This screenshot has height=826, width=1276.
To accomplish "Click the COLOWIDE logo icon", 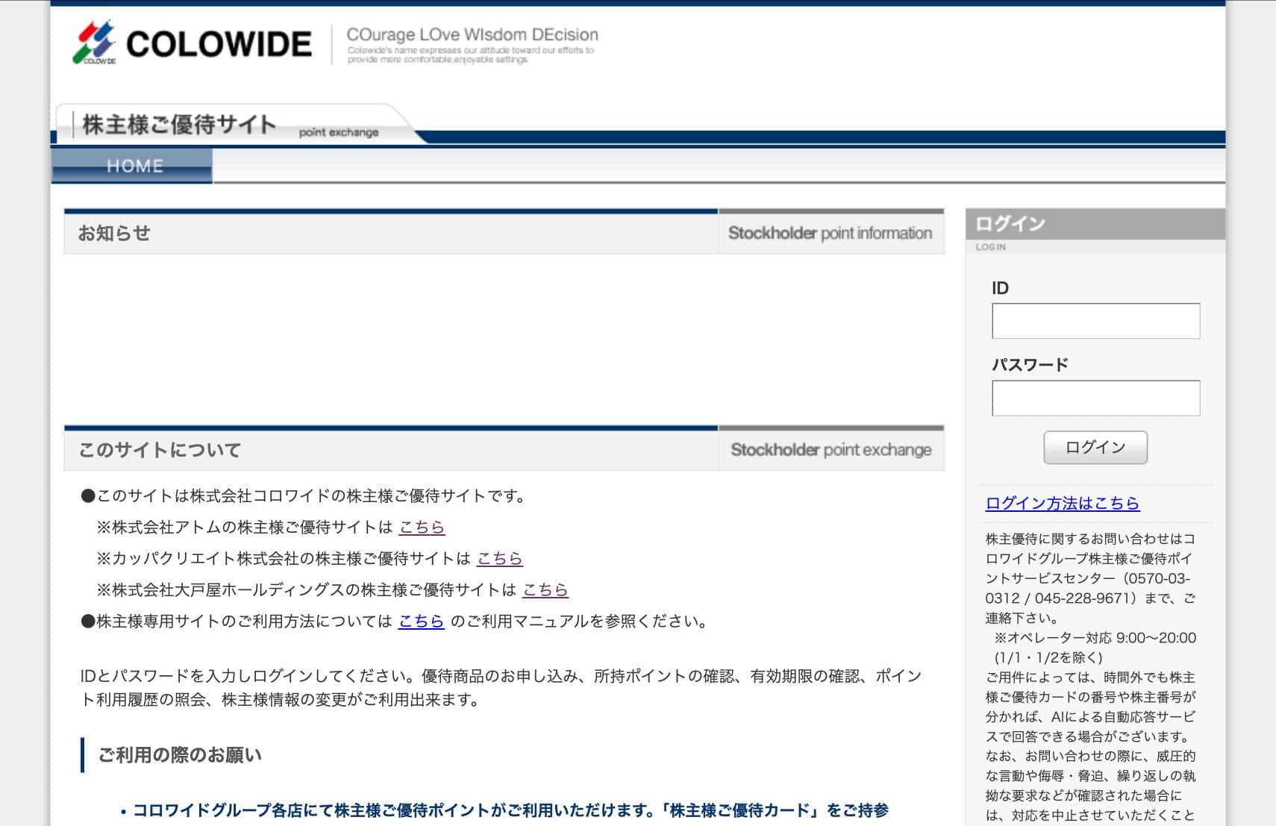I will (94, 43).
